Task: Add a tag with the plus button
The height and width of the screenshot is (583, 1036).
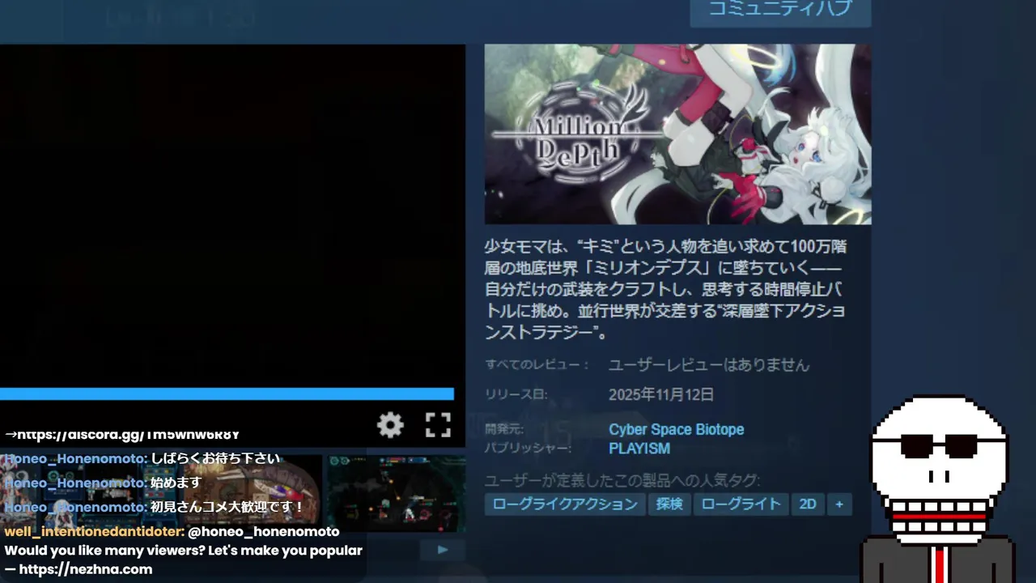Action: click(839, 504)
